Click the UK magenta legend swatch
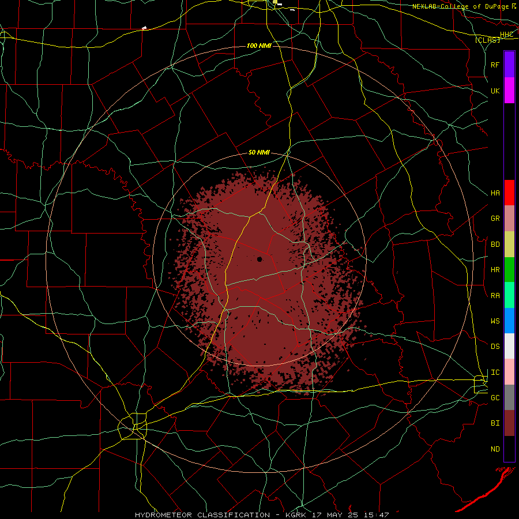Image resolution: width=519 pixels, height=519 pixels. pos(509,91)
